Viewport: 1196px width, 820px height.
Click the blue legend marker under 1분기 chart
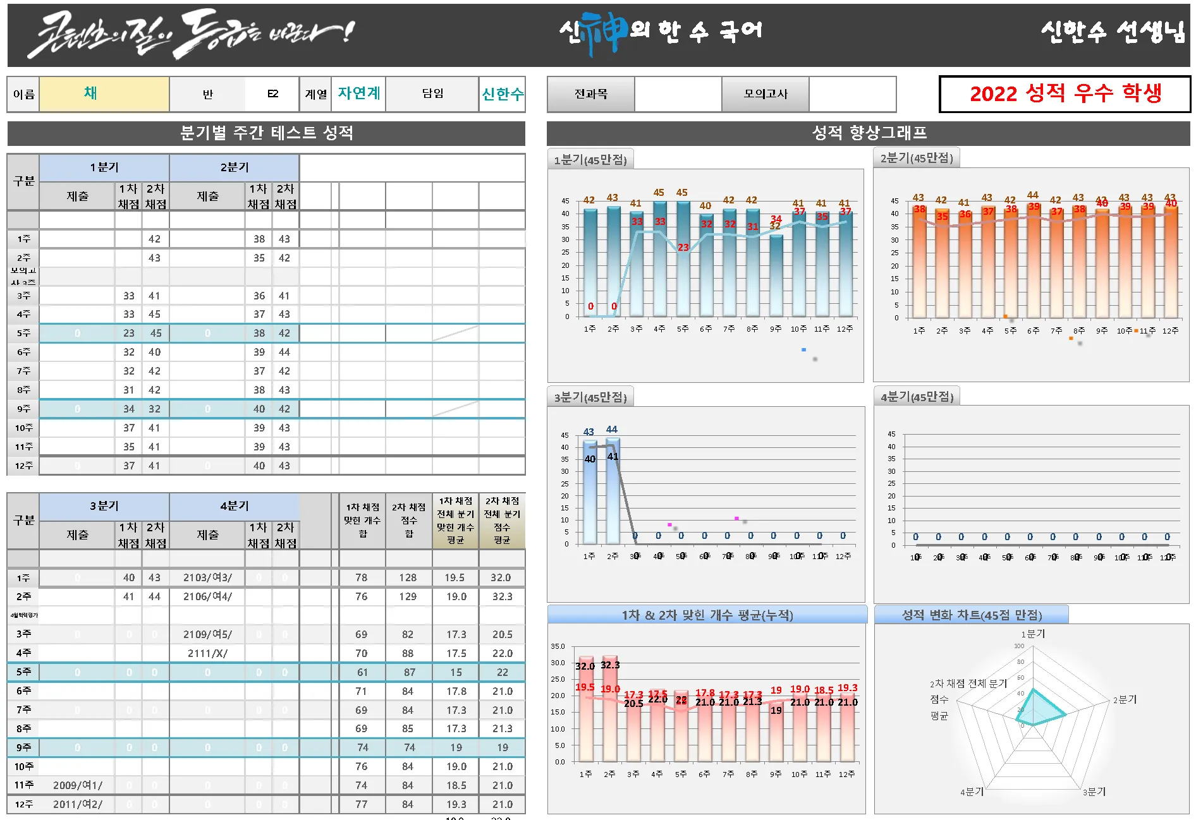click(803, 349)
